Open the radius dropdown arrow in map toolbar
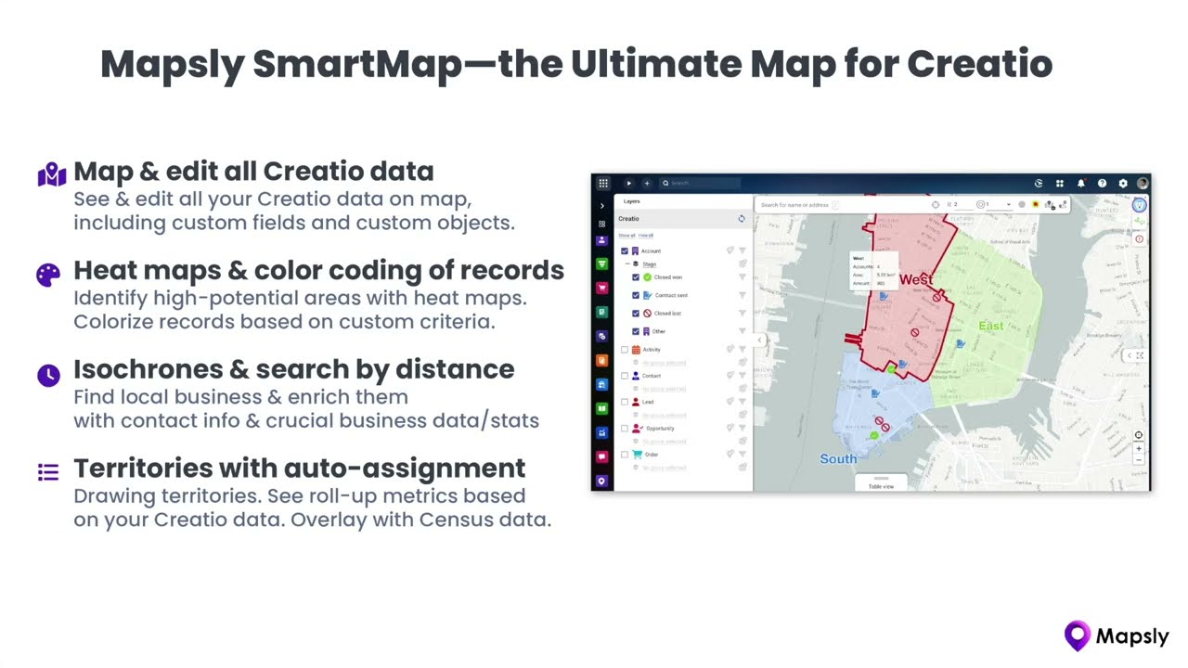Screen dimensions: 1188x668 (1009, 205)
